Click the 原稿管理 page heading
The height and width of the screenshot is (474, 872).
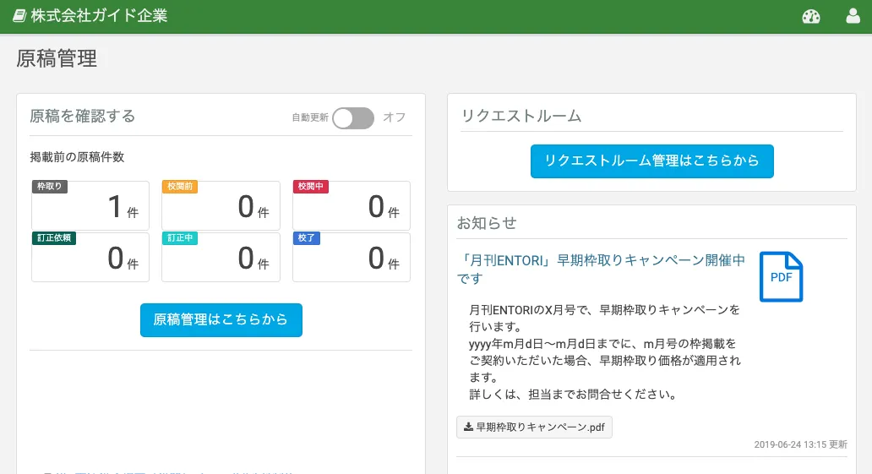pos(57,58)
